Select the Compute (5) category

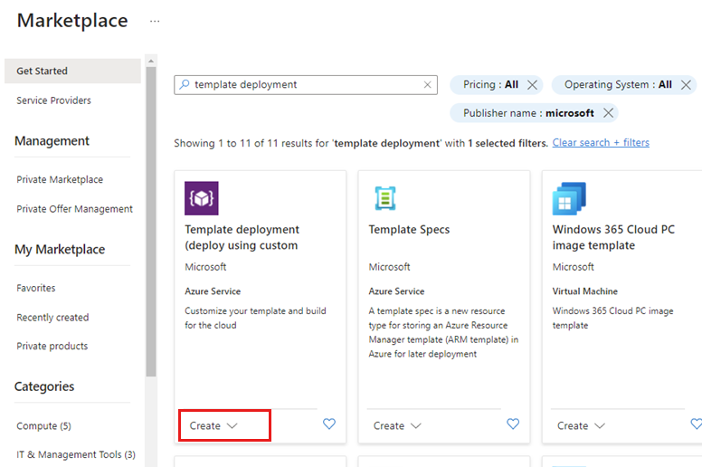tap(43, 425)
